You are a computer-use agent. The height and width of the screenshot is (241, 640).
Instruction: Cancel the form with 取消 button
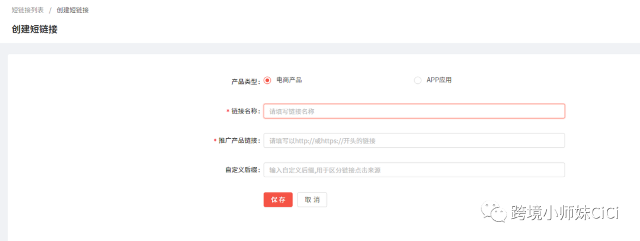(x=312, y=200)
